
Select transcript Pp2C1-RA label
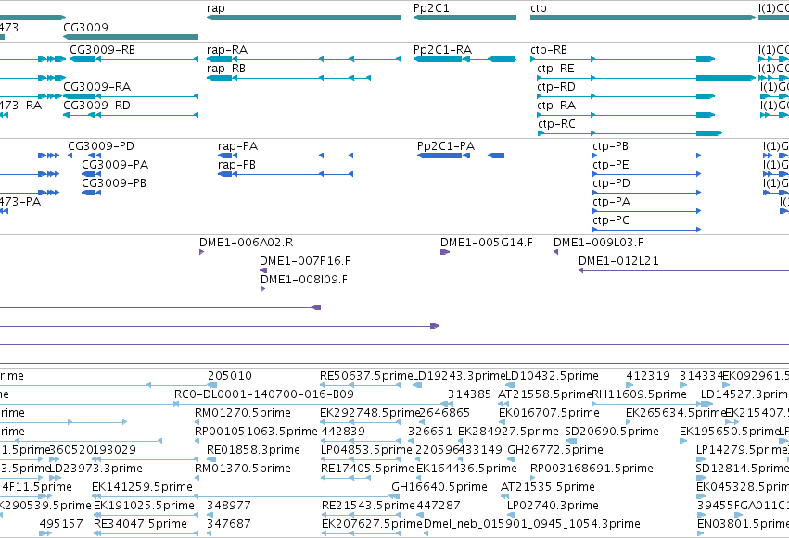point(443,50)
